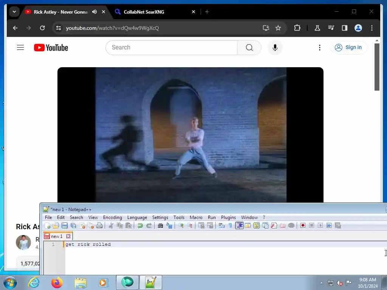The image size is (387, 290).
Task: Click the Zoom In icon in Notepad++
Action: [181, 225]
